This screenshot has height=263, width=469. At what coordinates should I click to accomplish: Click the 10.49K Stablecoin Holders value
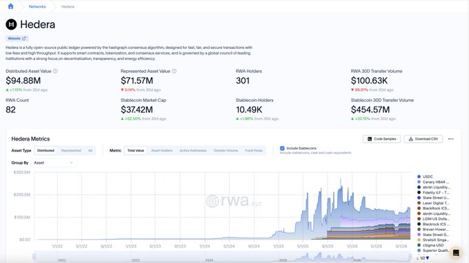pos(249,109)
